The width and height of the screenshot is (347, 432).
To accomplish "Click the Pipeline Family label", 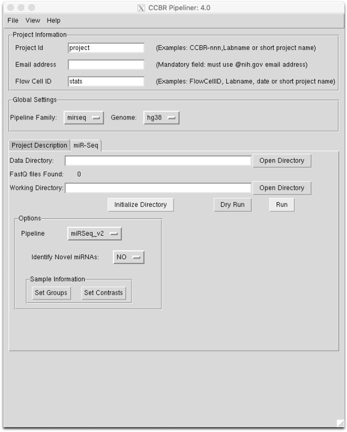I will (34, 118).
